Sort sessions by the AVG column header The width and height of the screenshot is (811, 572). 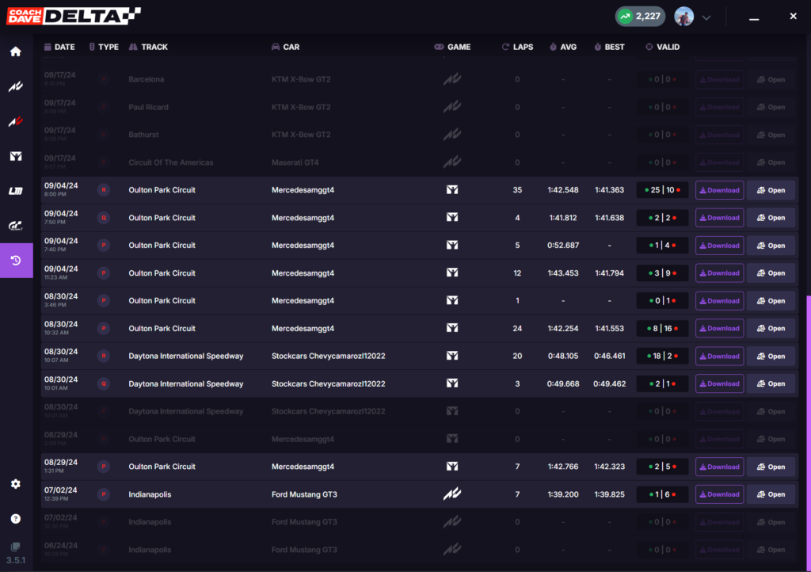[x=563, y=47]
